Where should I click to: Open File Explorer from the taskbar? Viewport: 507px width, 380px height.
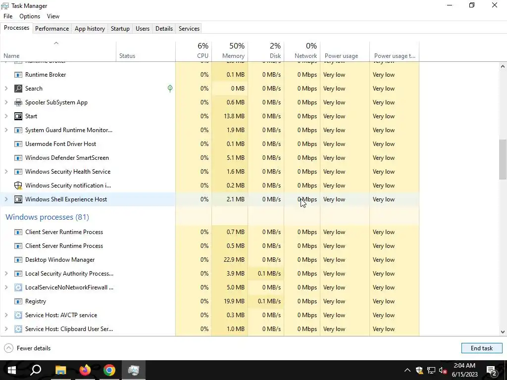tap(60, 370)
